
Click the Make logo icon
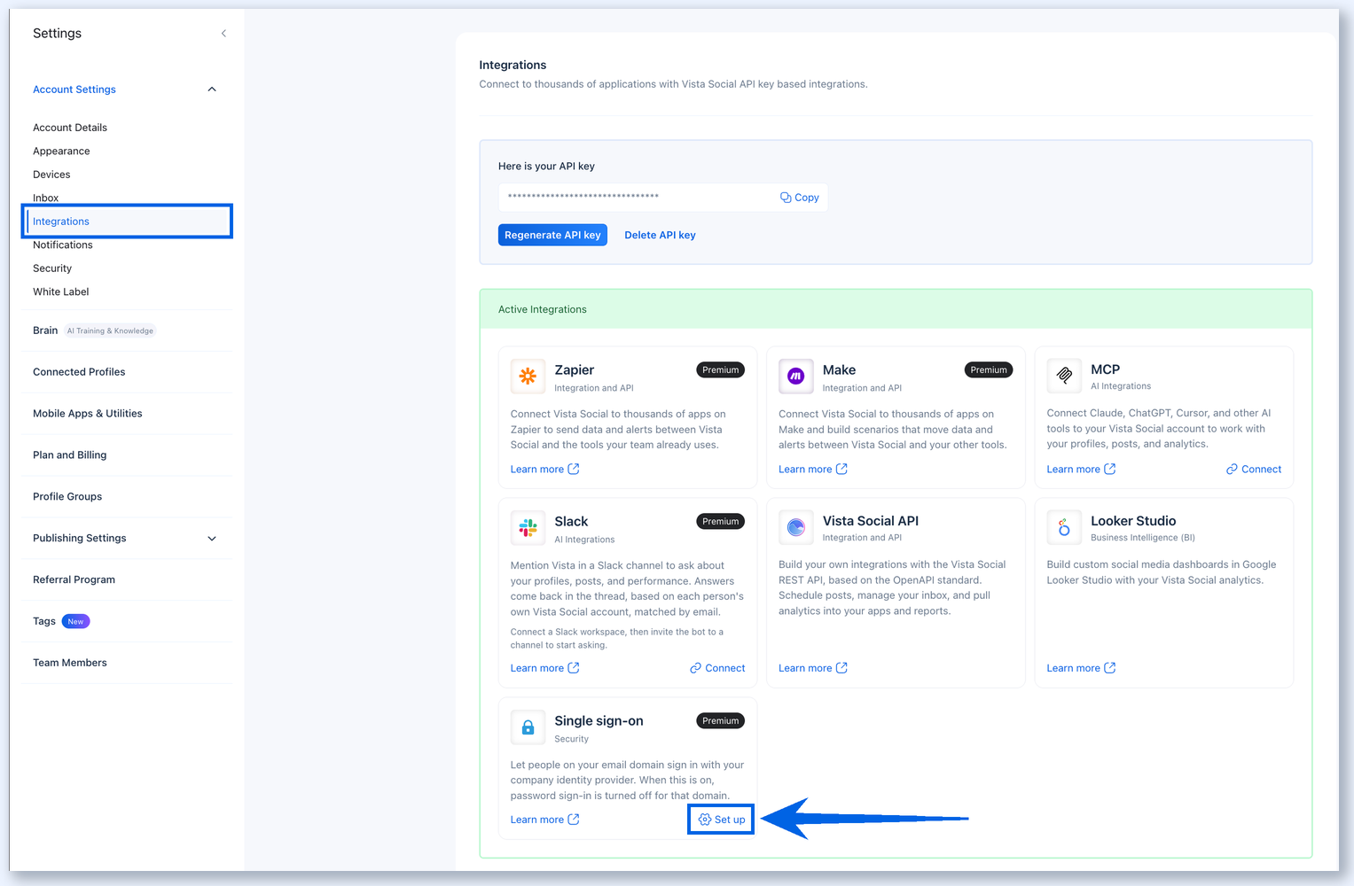[795, 377]
